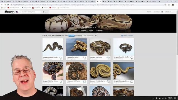Click the taskbar clock
The image size is (178, 100).
tap(170, 98)
